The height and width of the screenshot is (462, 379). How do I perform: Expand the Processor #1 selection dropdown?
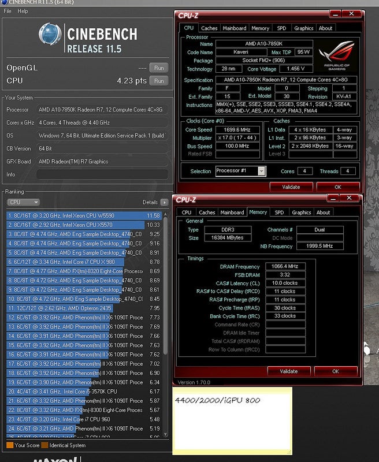click(x=261, y=171)
